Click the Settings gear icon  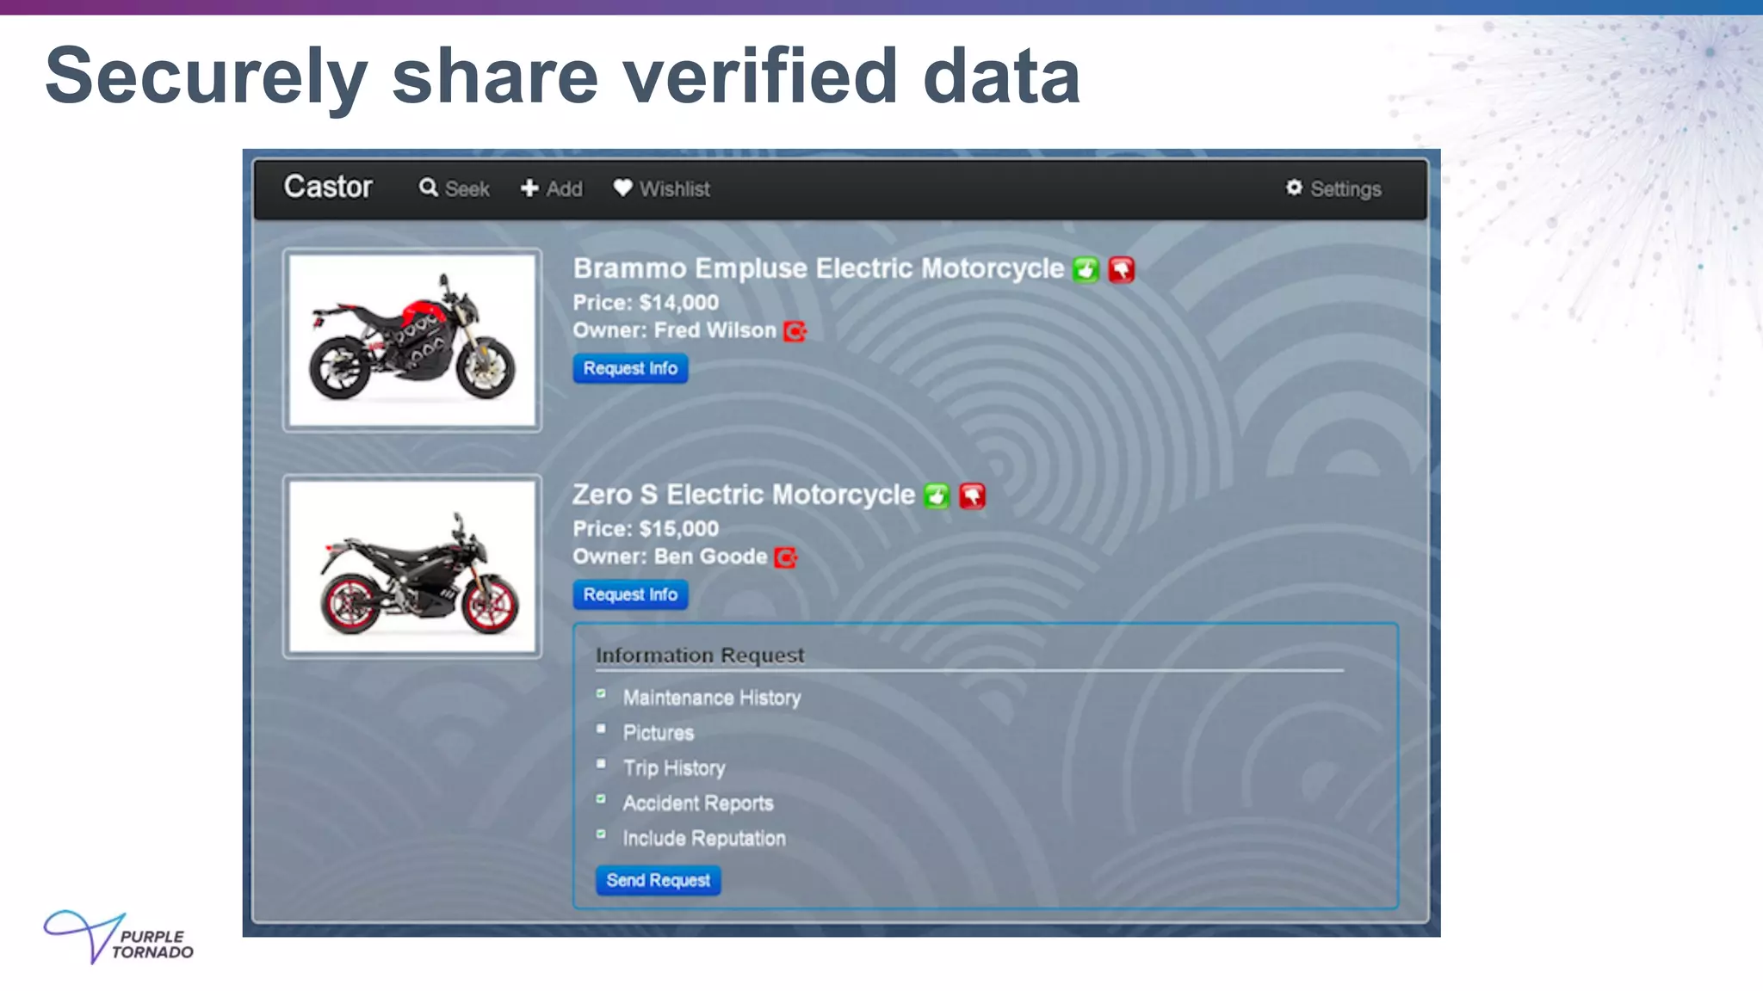point(1294,188)
